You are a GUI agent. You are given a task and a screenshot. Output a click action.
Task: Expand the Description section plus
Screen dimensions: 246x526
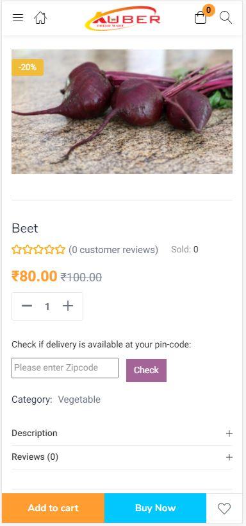coord(229,434)
